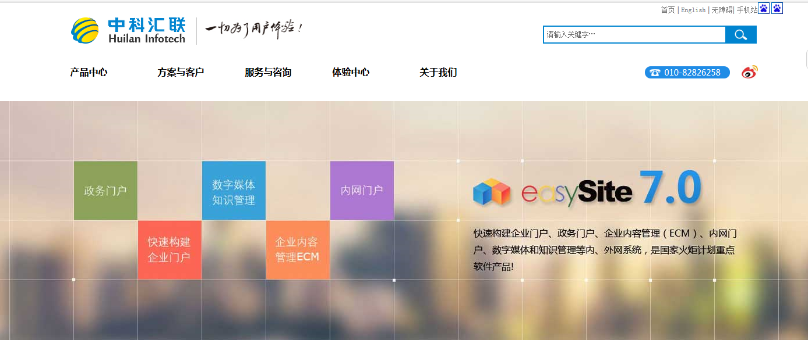Viewport: 808px width, 340px height.
Task: Click the magnifier search button
Action: [740, 35]
